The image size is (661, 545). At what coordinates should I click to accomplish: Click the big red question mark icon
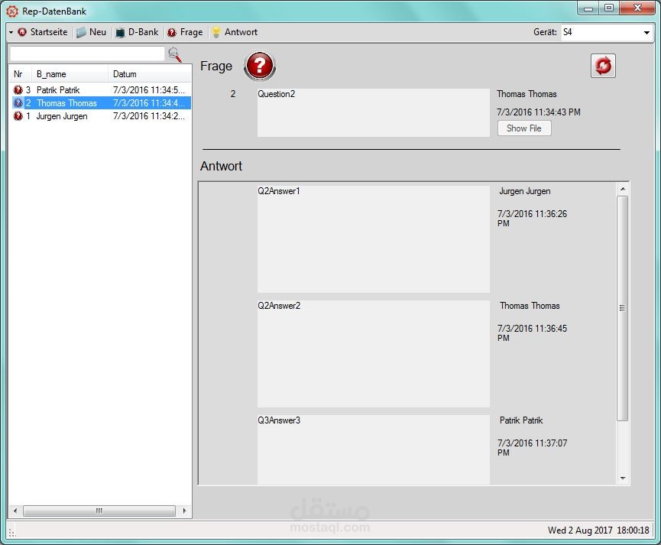point(260,66)
